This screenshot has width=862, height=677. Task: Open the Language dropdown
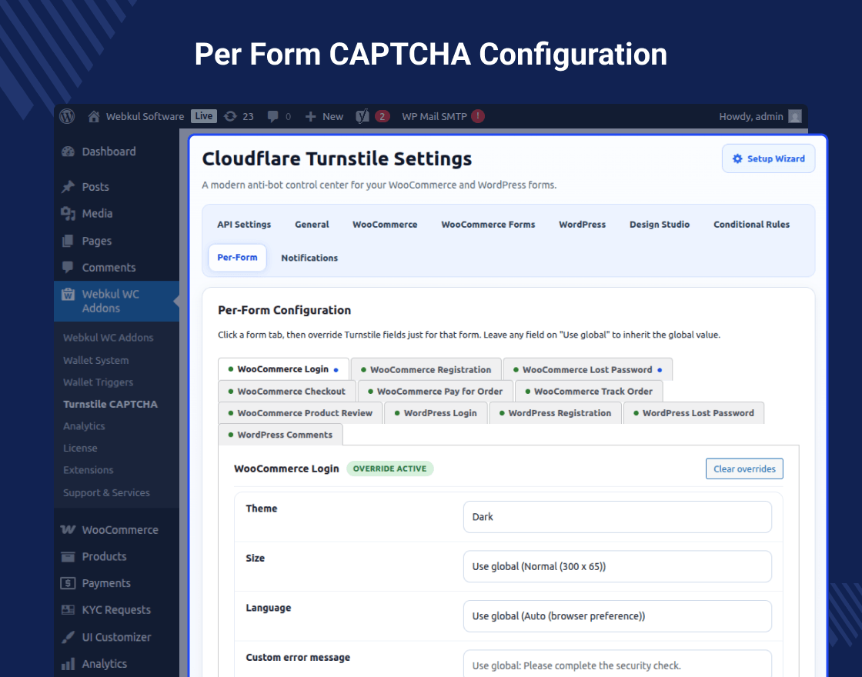617,616
